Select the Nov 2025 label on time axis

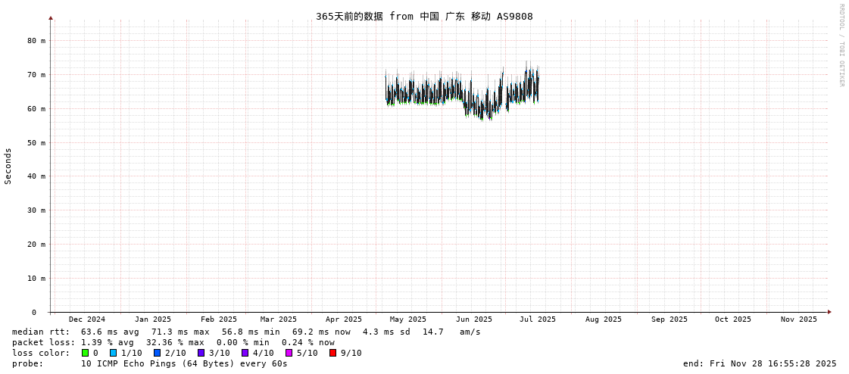pyautogui.click(x=799, y=319)
